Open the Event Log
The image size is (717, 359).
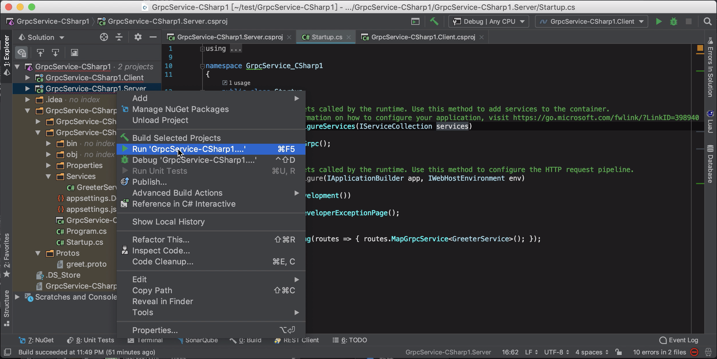tap(679, 340)
